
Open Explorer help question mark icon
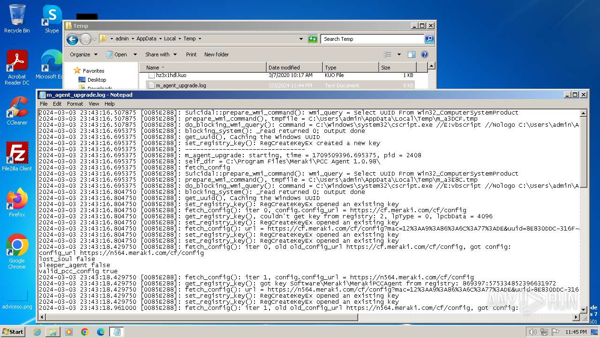pyautogui.click(x=425, y=54)
